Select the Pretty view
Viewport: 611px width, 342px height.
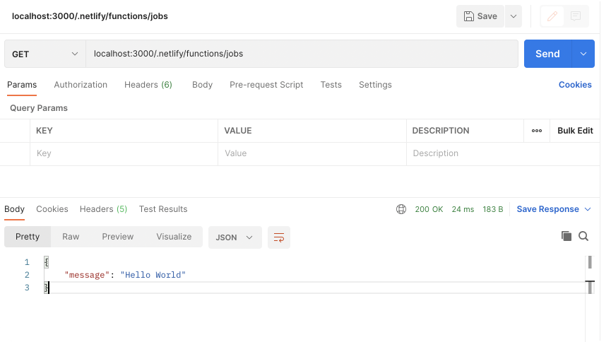pyautogui.click(x=28, y=237)
